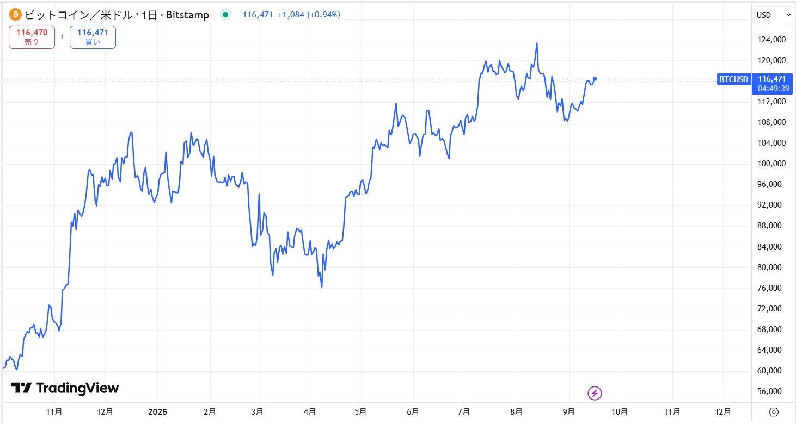The image size is (796, 424).
Task: Click the 2月 label on time axis
Action: (x=210, y=412)
